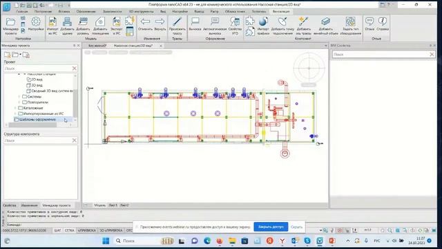Toggle ШАГ snap mode in status bar

[x=57, y=230]
